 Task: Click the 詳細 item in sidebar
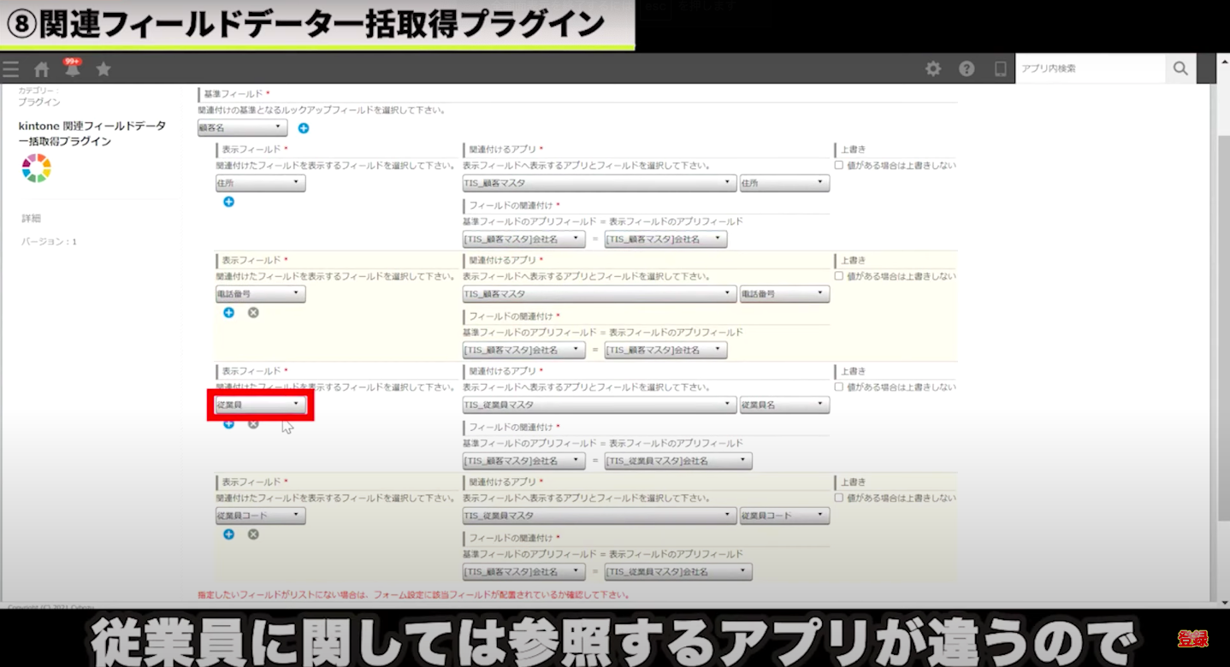pyautogui.click(x=31, y=219)
